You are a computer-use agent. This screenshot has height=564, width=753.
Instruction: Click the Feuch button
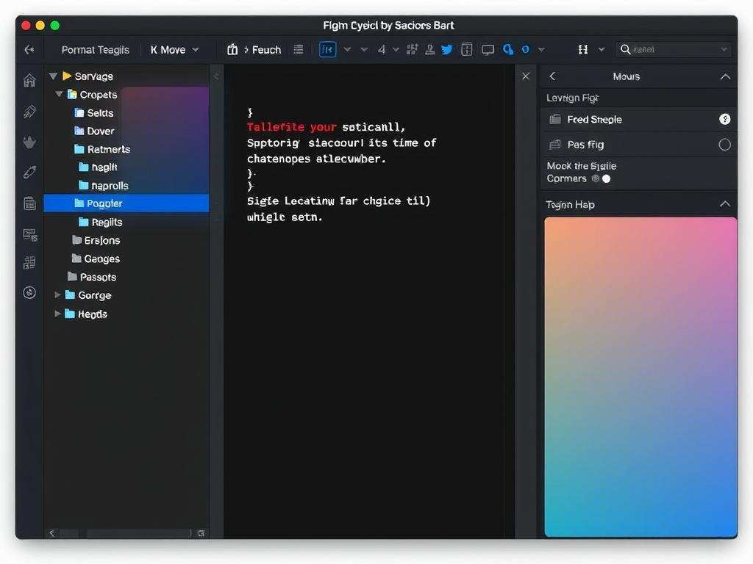pos(254,49)
